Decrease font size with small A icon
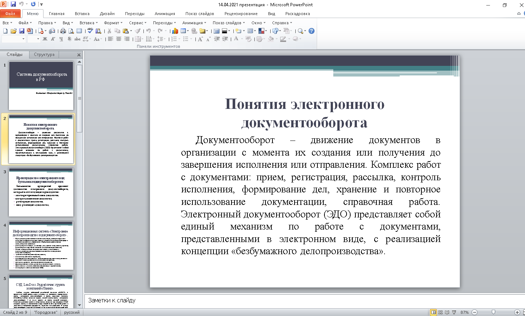The width and height of the screenshot is (525, 316). click(208, 39)
